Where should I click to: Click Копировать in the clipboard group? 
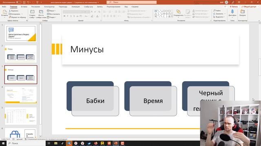click(x=15, y=14)
